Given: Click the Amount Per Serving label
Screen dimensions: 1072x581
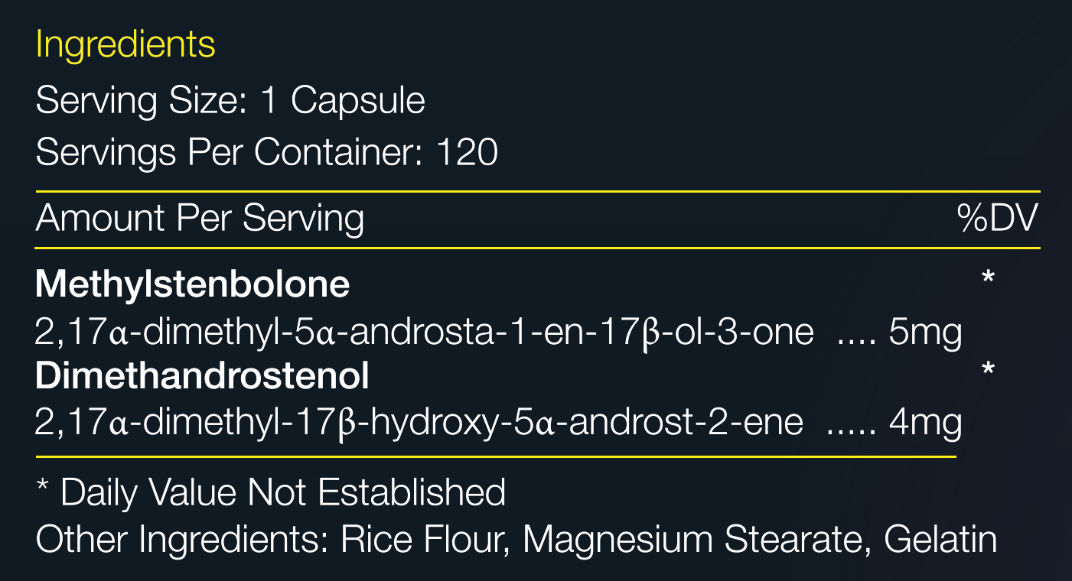Looking at the screenshot, I should click(200, 219).
